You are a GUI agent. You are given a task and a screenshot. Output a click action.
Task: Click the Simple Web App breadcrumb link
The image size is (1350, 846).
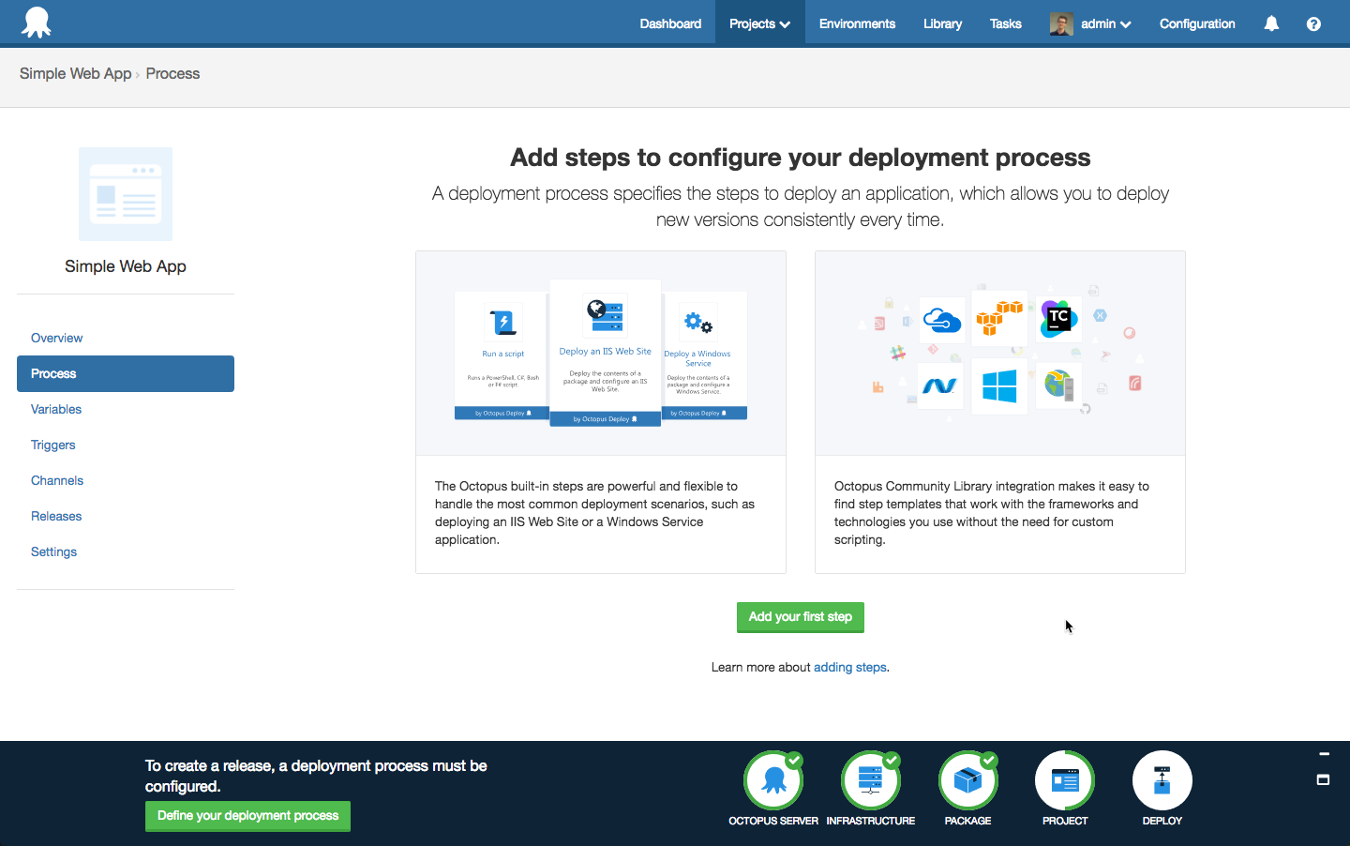tap(75, 73)
